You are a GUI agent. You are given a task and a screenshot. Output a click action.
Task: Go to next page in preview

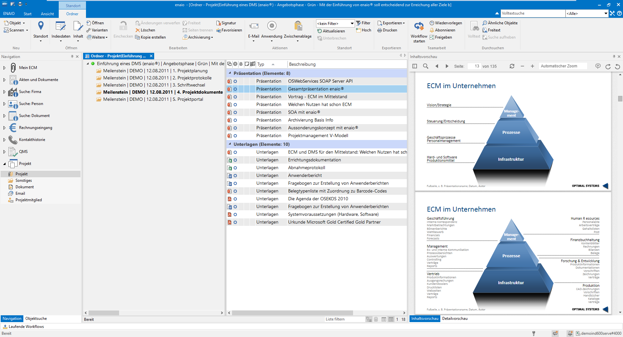(x=447, y=66)
